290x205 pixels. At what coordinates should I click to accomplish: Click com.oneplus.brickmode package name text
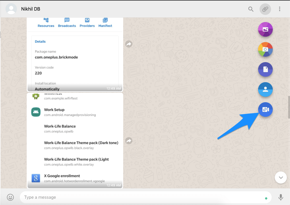click(56, 57)
